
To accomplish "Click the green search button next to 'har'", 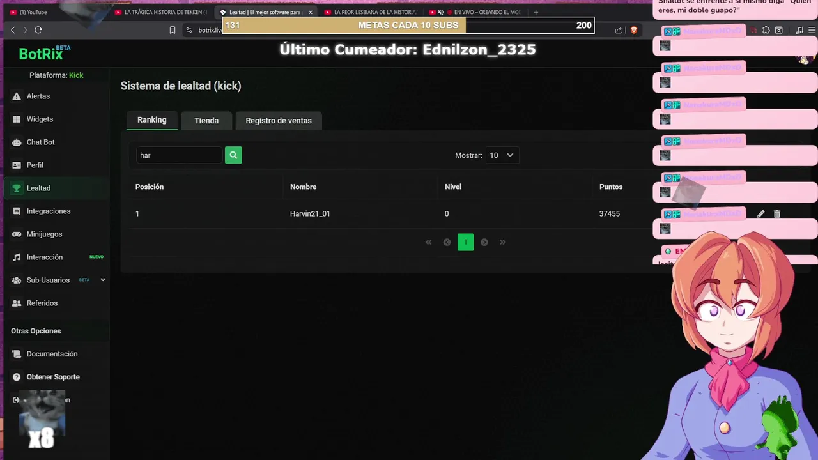I will pyautogui.click(x=233, y=155).
